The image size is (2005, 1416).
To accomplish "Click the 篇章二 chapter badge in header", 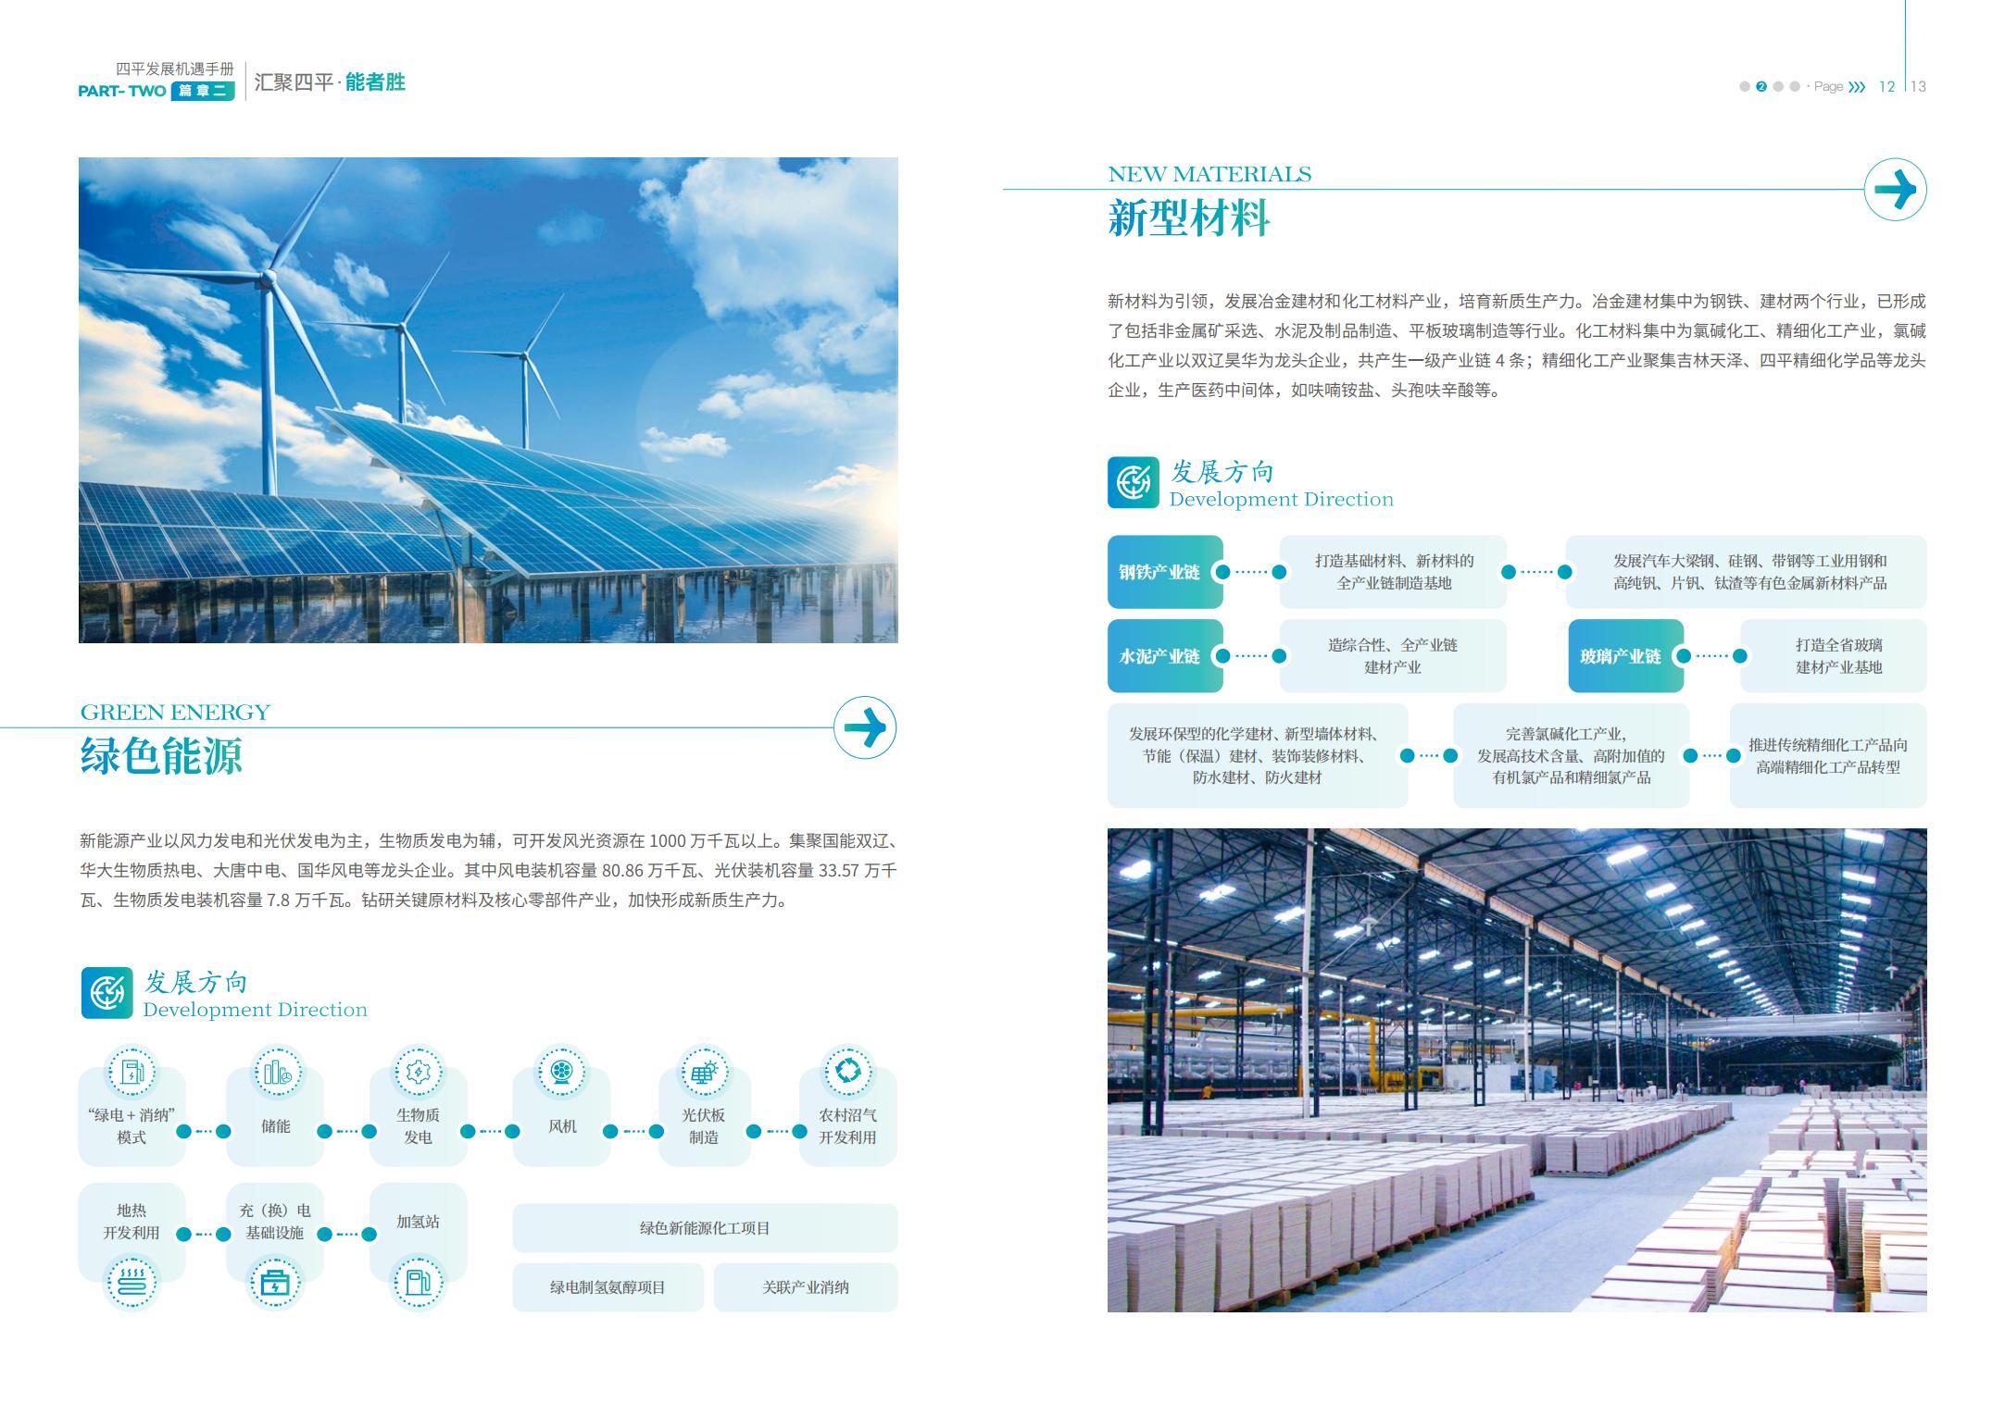I will tap(202, 91).
